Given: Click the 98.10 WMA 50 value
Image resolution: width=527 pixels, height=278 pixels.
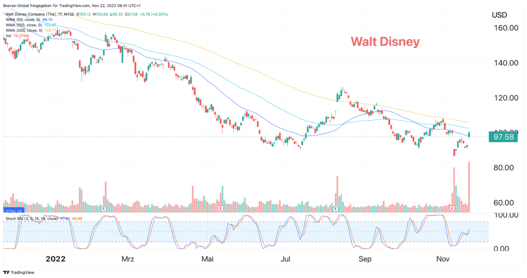Looking at the screenshot, I should coord(47,20).
